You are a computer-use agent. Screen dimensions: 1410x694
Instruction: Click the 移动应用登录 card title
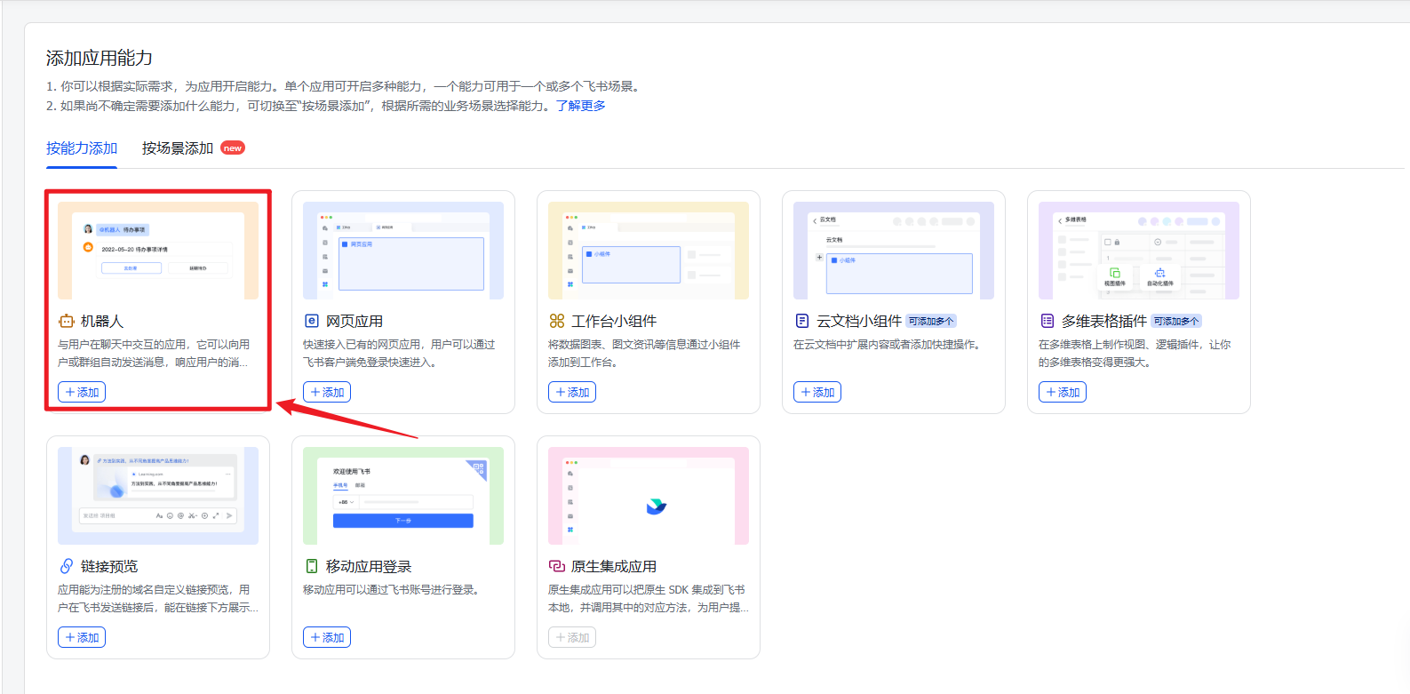point(369,566)
